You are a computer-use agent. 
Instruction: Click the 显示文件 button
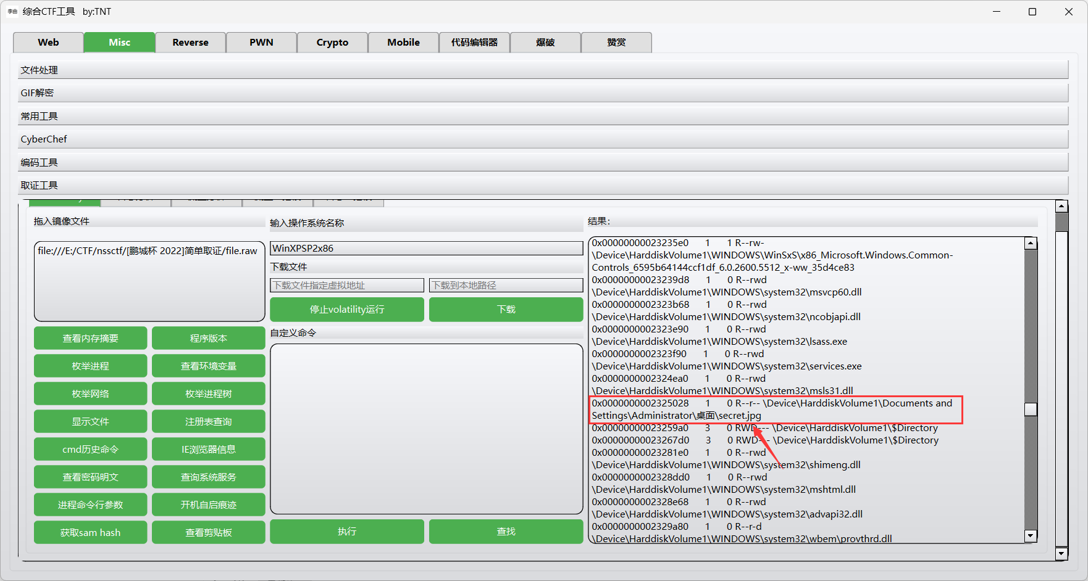(x=90, y=421)
